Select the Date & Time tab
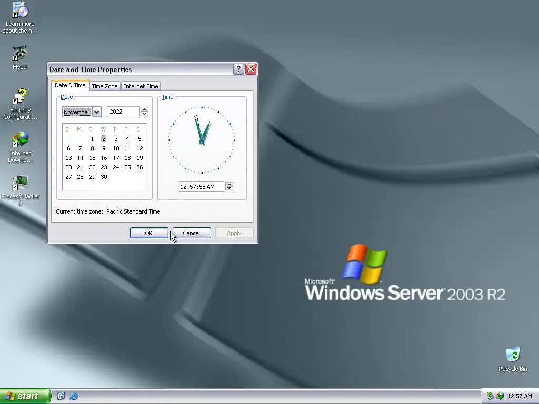The height and width of the screenshot is (404, 539). click(x=70, y=85)
